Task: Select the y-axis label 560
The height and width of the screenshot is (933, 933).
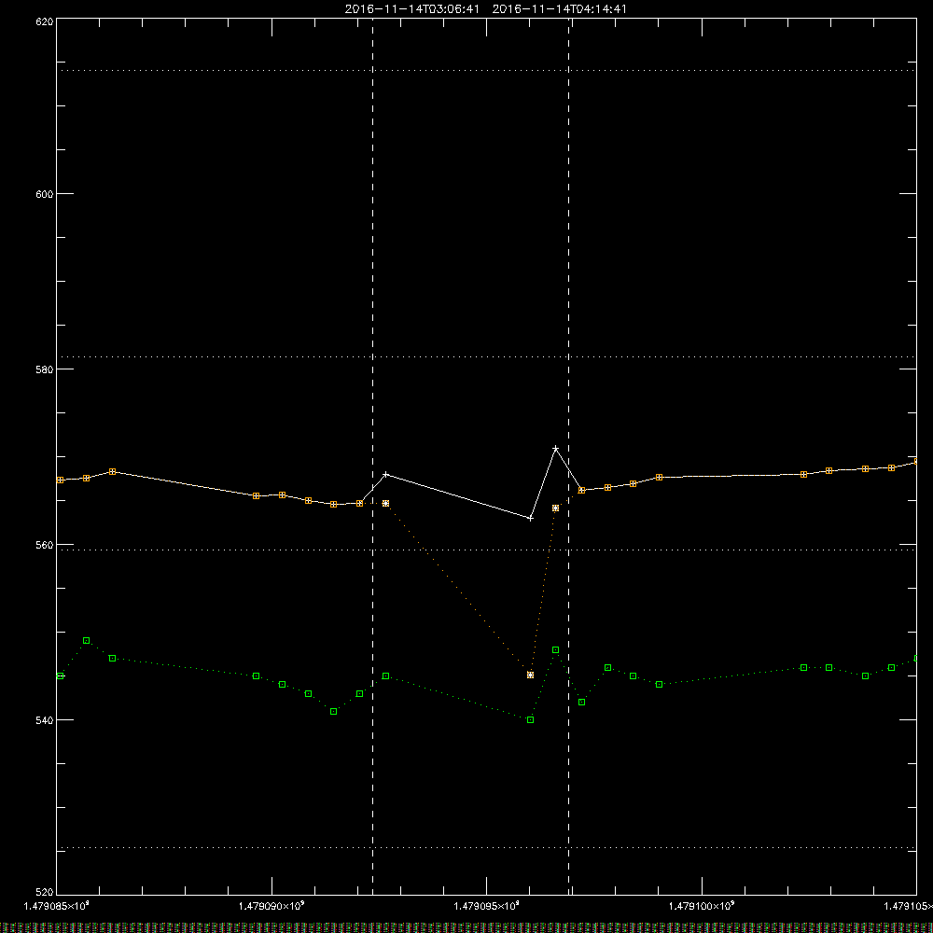Action: 45,545
